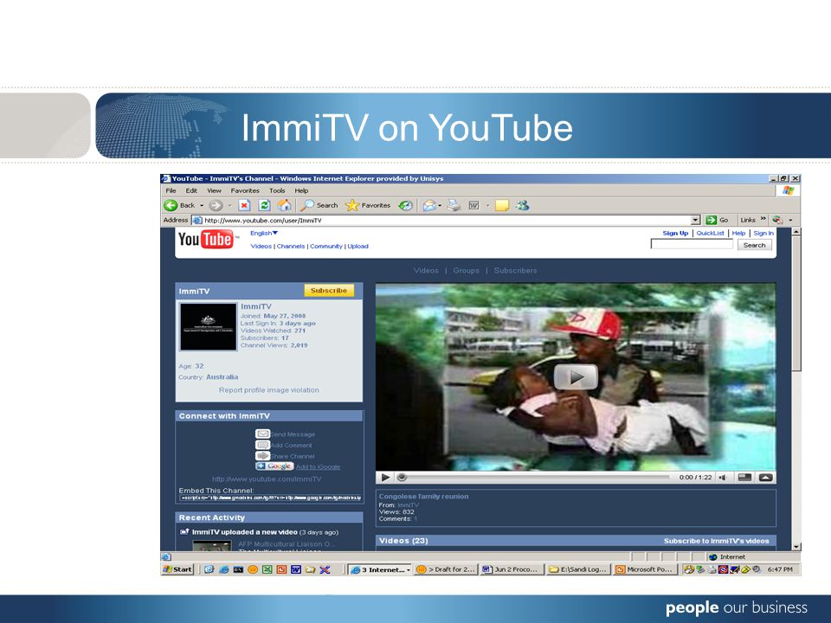Click the page scrollbar down arrow
Viewport: 831px width, 623px height.
[796, 546]
